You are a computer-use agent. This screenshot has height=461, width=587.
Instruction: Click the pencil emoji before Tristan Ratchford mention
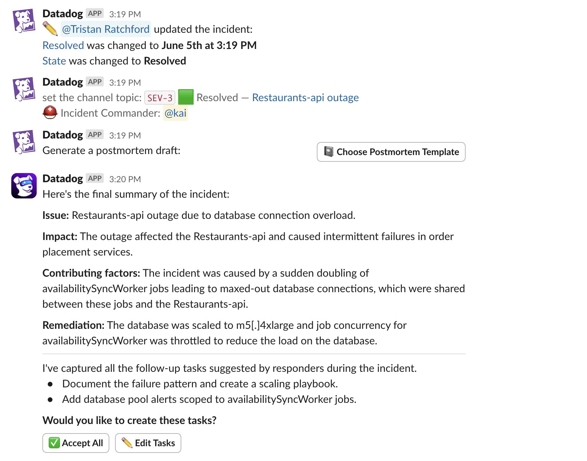(50, 29)
